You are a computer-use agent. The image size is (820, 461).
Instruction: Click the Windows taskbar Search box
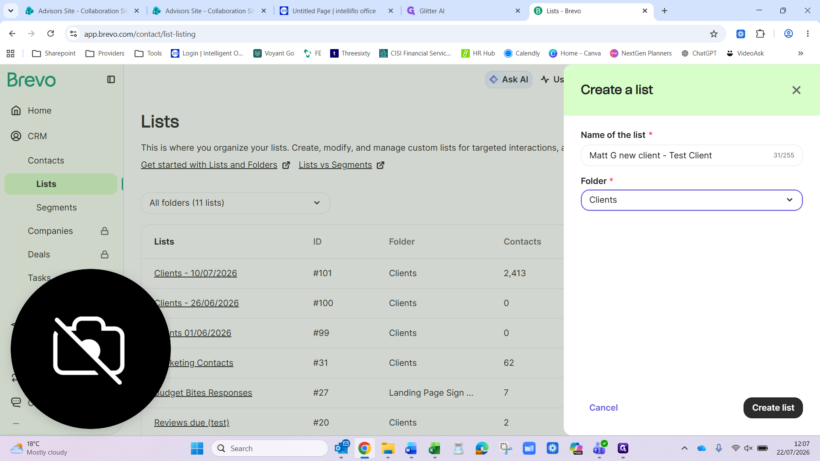coord(269,448)
